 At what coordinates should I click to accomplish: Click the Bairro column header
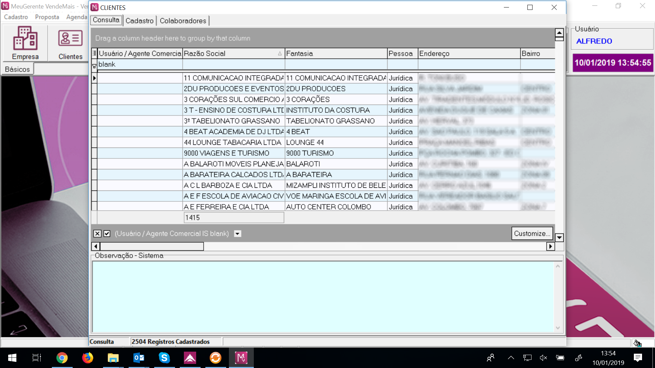tap(538, 53)
